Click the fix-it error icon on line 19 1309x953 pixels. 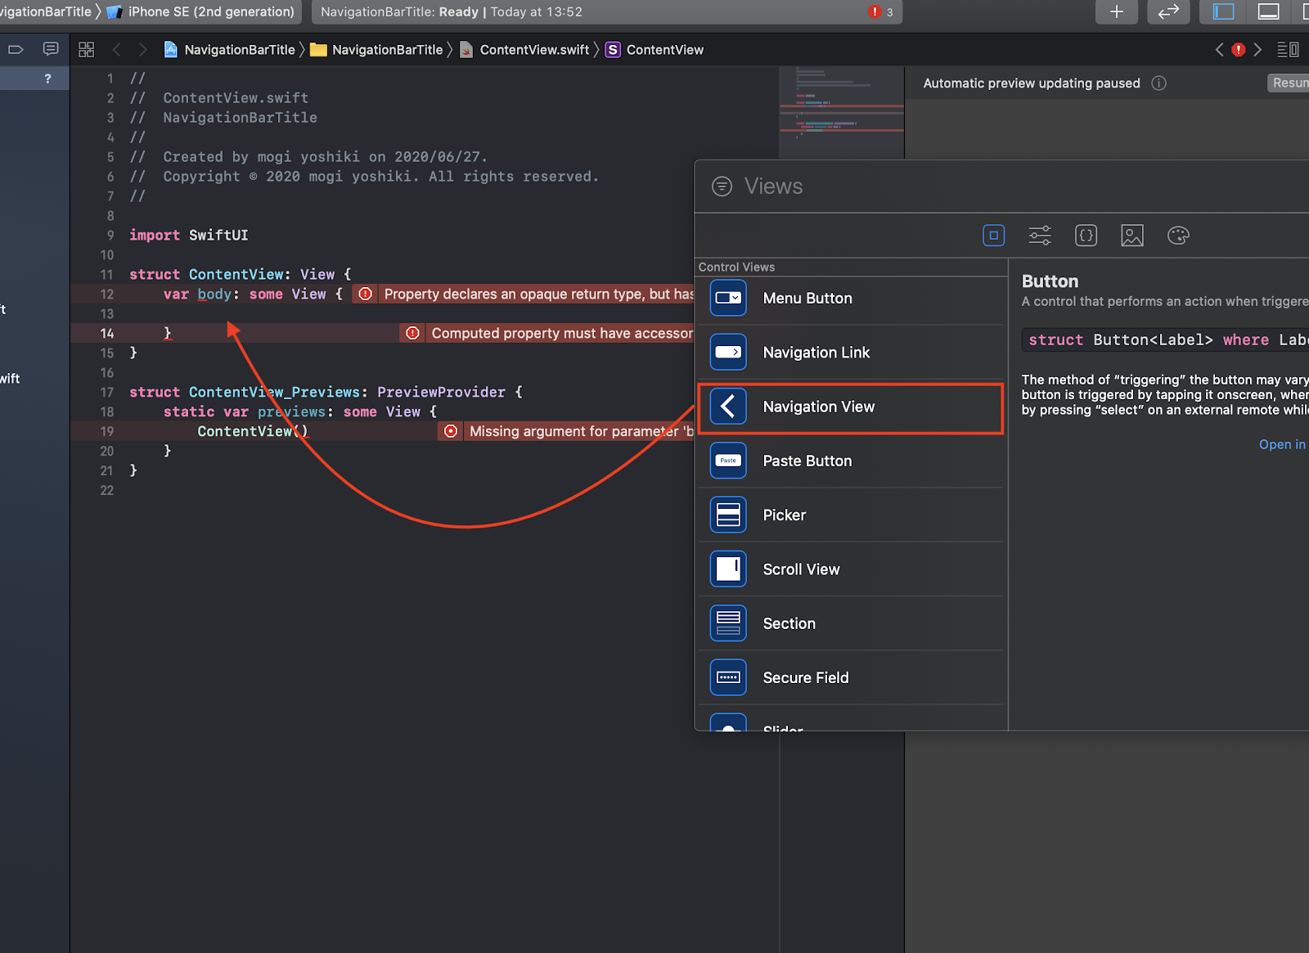(x=450, y=431)
